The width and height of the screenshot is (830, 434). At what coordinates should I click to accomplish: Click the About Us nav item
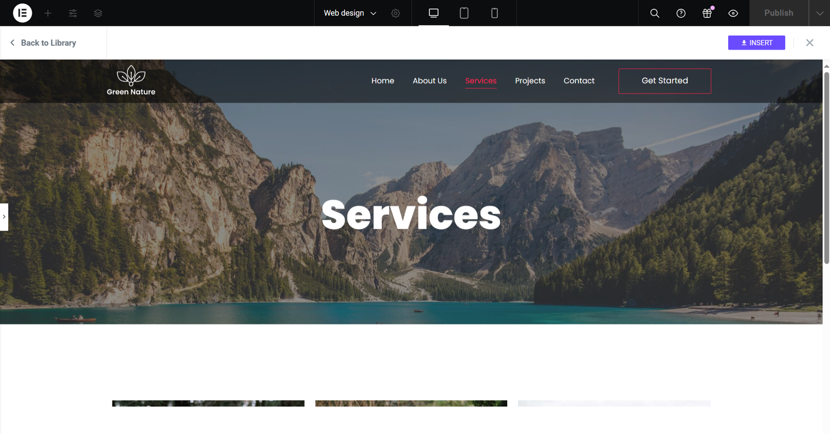coord(429,81)
